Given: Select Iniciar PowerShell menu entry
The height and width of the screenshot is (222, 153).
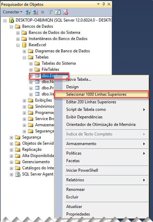Looking at the screenshot, I should click(82, 170).
